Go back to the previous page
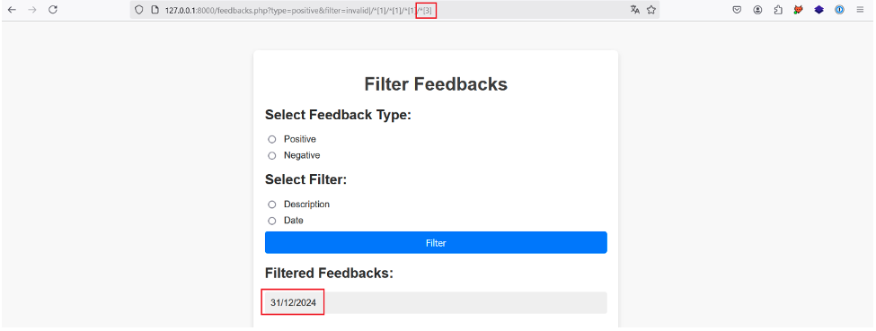Viewport: 876px width, 331px height. [12, 10]
